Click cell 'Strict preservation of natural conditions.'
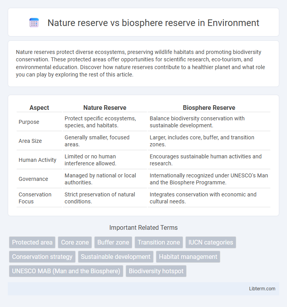Image resolution: width=287 pixels, height=307 pixels. pyautogui.click(x=105, y=198)
